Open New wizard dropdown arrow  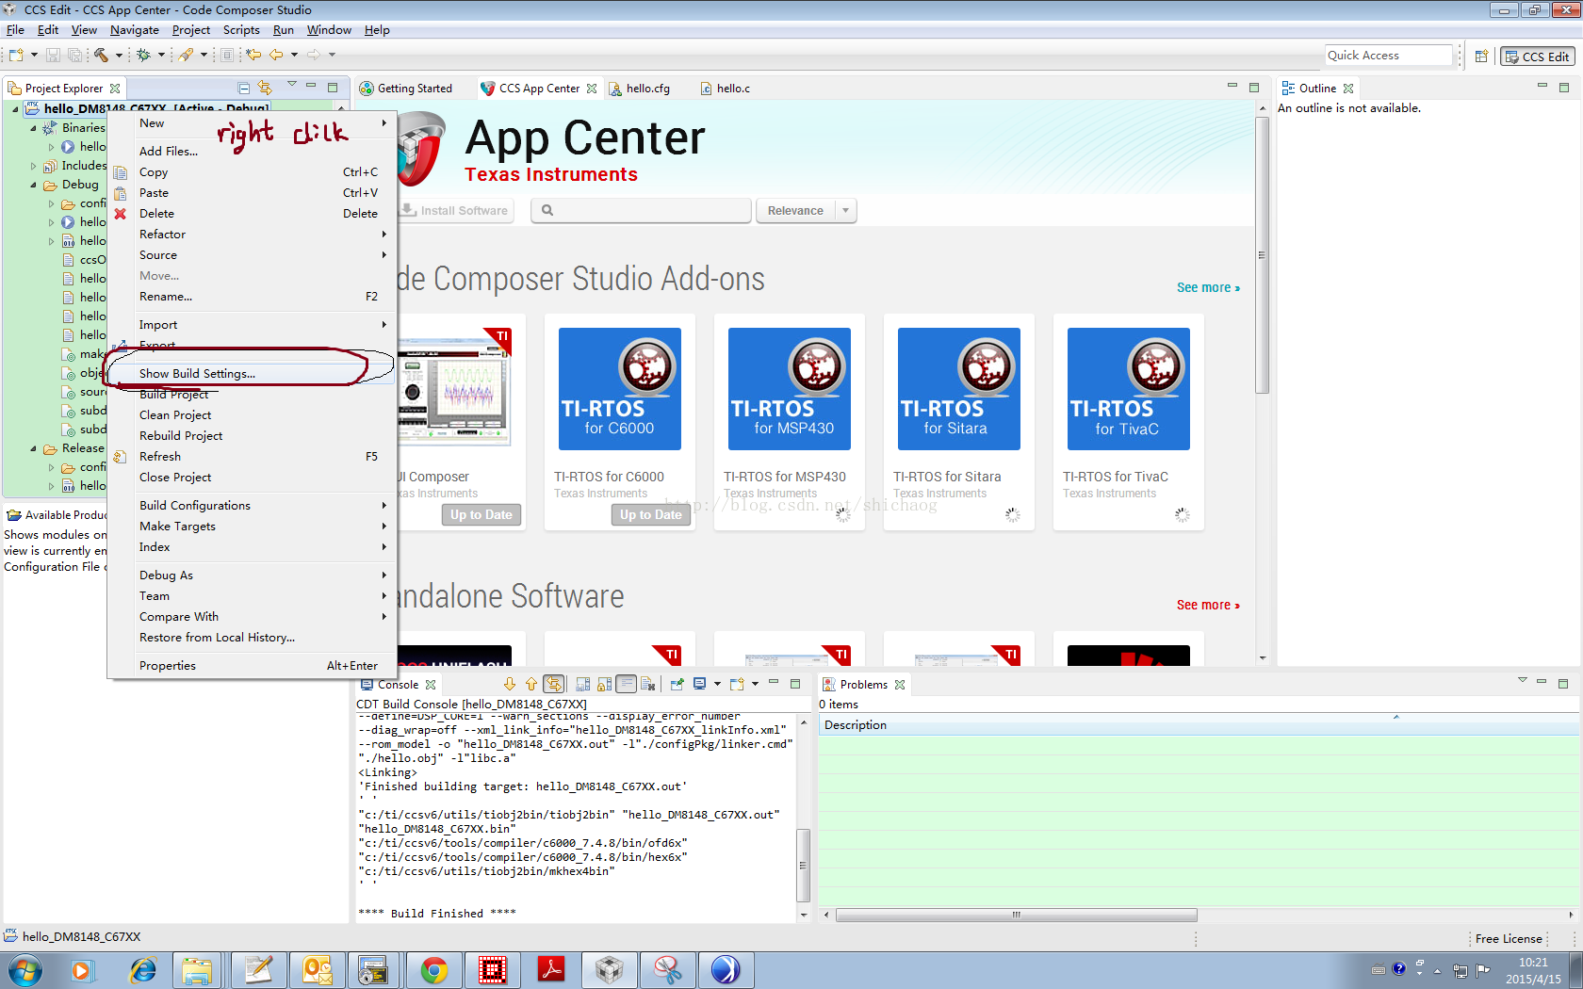34,55
